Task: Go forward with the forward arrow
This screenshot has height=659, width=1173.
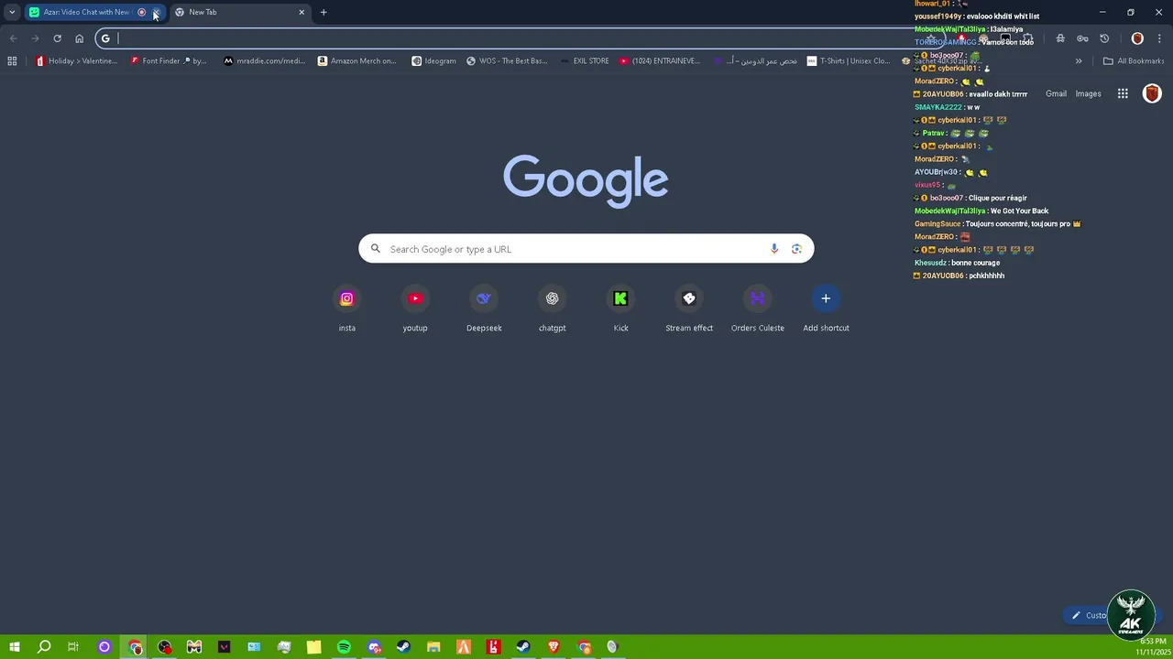Action: coord(35,38)
